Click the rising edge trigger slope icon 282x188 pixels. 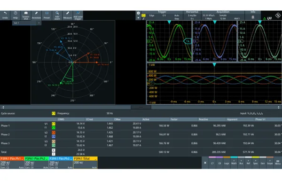click(x=143, y=18)
